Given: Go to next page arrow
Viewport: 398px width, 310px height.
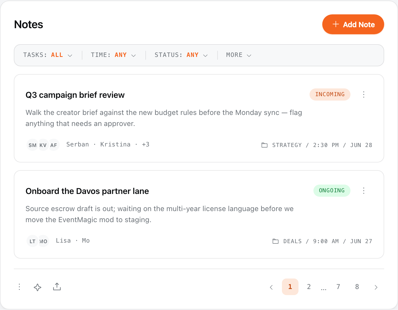Looking at the screenshot, I should click(x=376, y=287).
